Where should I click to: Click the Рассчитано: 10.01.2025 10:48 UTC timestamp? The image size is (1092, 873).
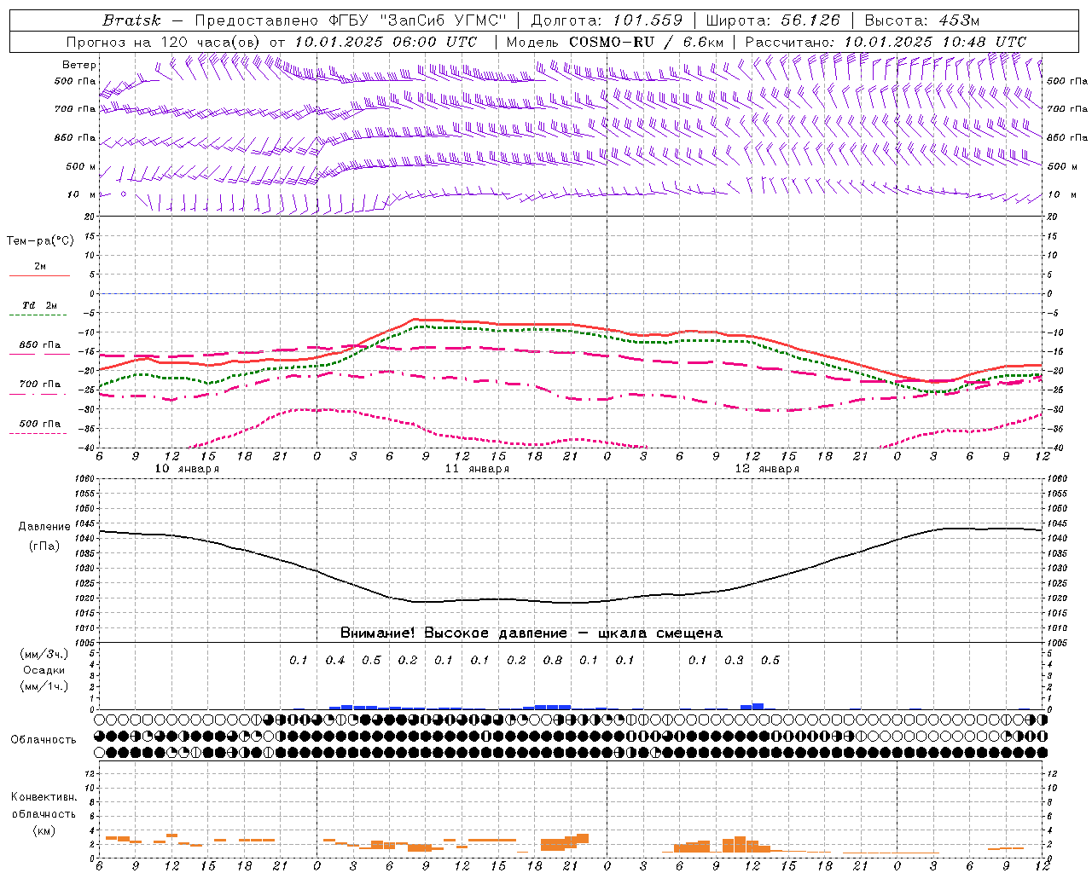tap(886, 42)
